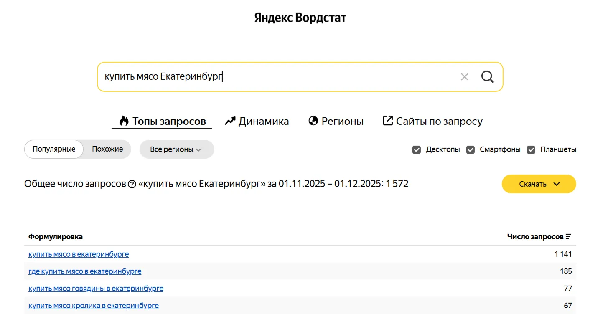Switch to the Динамика tab
Image resolution: width=613 pixels, height=314 pixels.
tap(257, 122)
